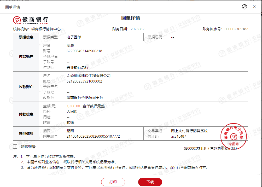262x187 pixels.
Task: Click transaction serial number 000002705182
Action: pyautogui.click(x=236, y=29)
